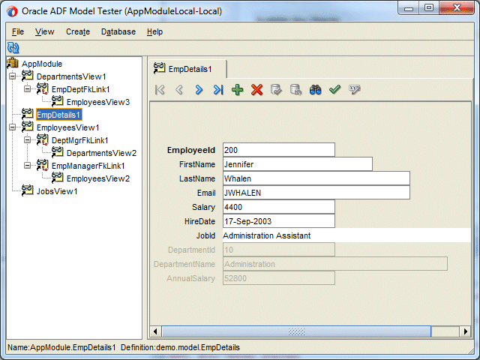
Task: Select EmployeesView3 label in the tree
Action: (98, 102)
